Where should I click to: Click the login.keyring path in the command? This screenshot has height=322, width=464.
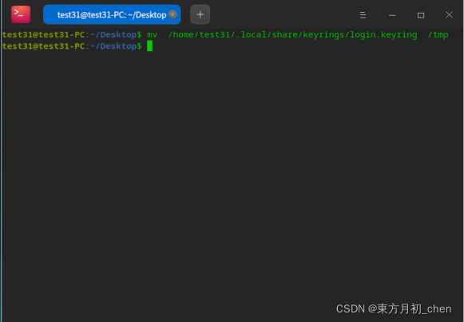293,35
